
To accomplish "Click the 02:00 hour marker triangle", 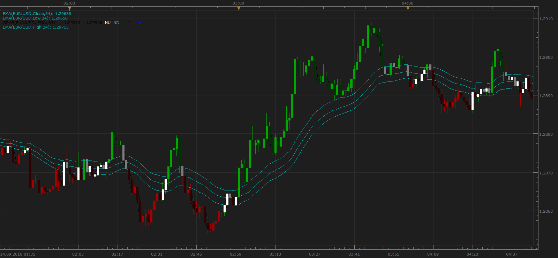I will pyautogui.click(x=69, y=8).
